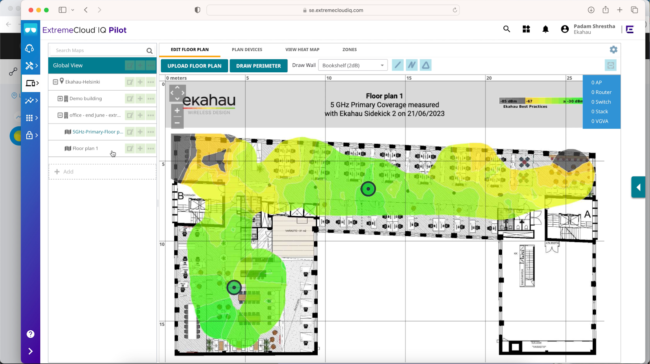This screenshot has width=650, height=364.
Task: Open the Draw Wall material dropdown
Action: (353, 65)
